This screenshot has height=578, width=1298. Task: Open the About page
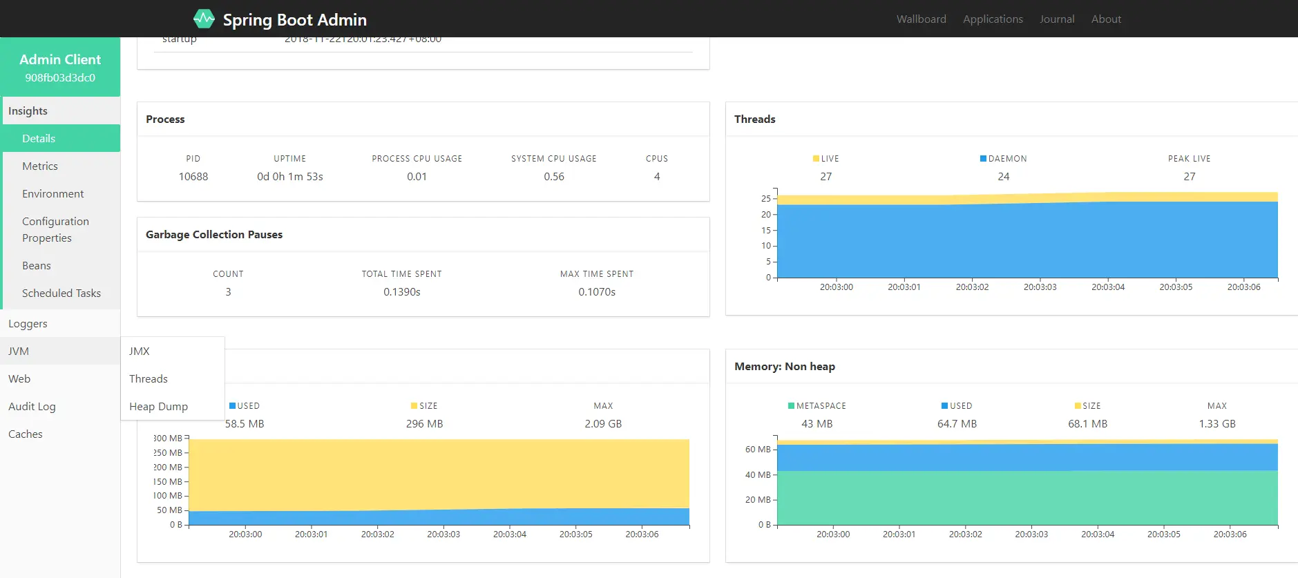point(1106,19)
